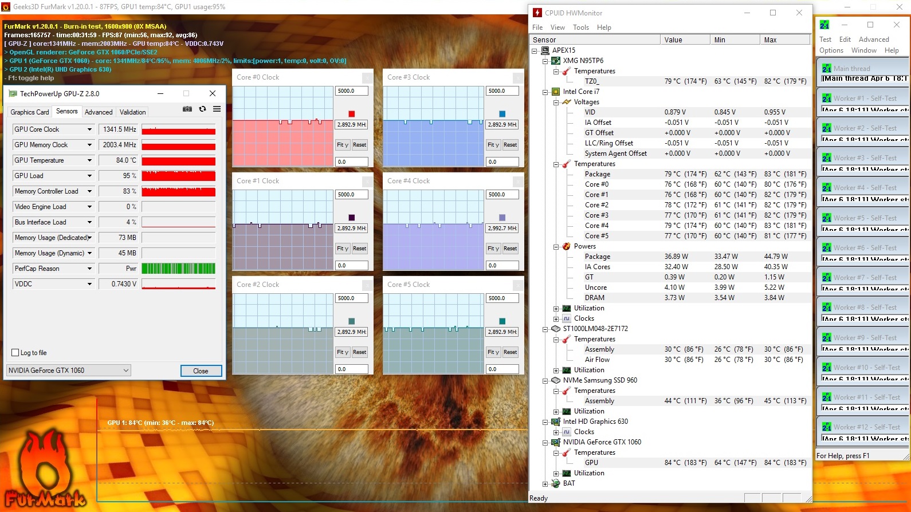
Task: Open the PerfCap Reason sensor dropdown
Action: coord(89,269)
